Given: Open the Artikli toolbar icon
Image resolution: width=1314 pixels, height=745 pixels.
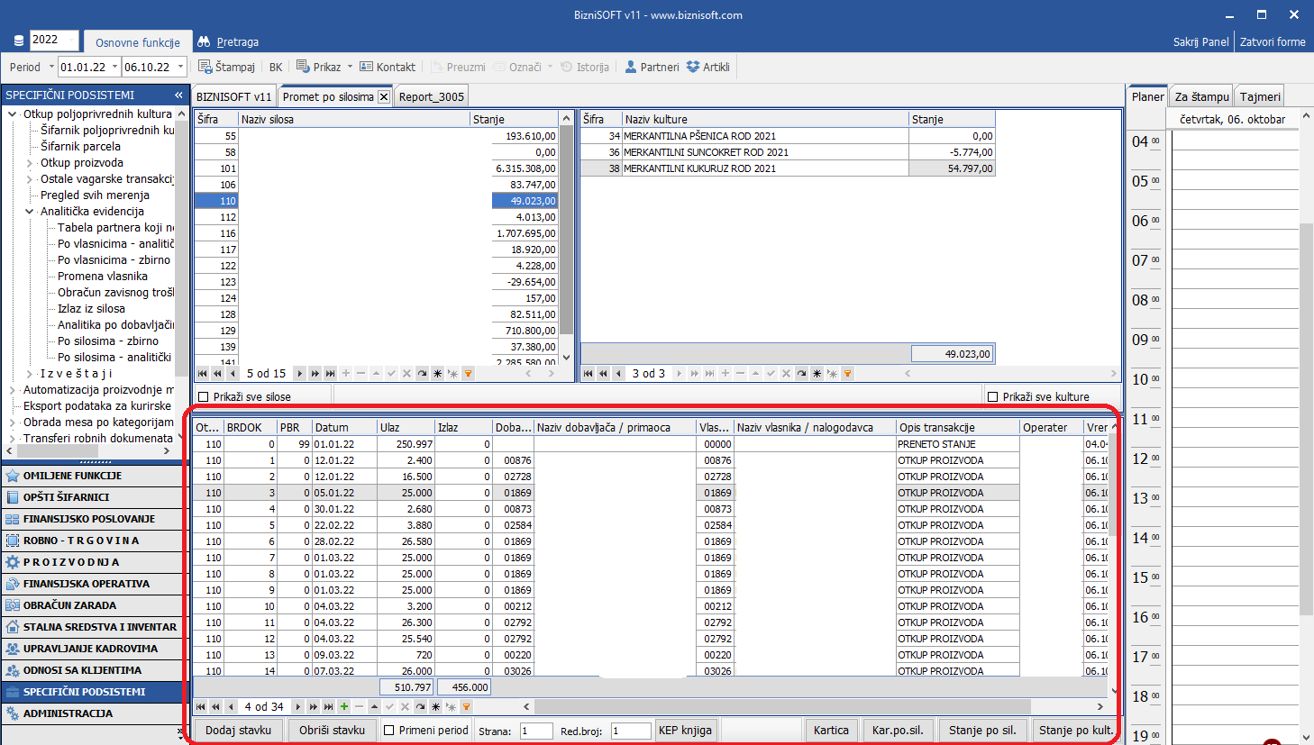Looking at the screenshot, I should coord(693,67).
